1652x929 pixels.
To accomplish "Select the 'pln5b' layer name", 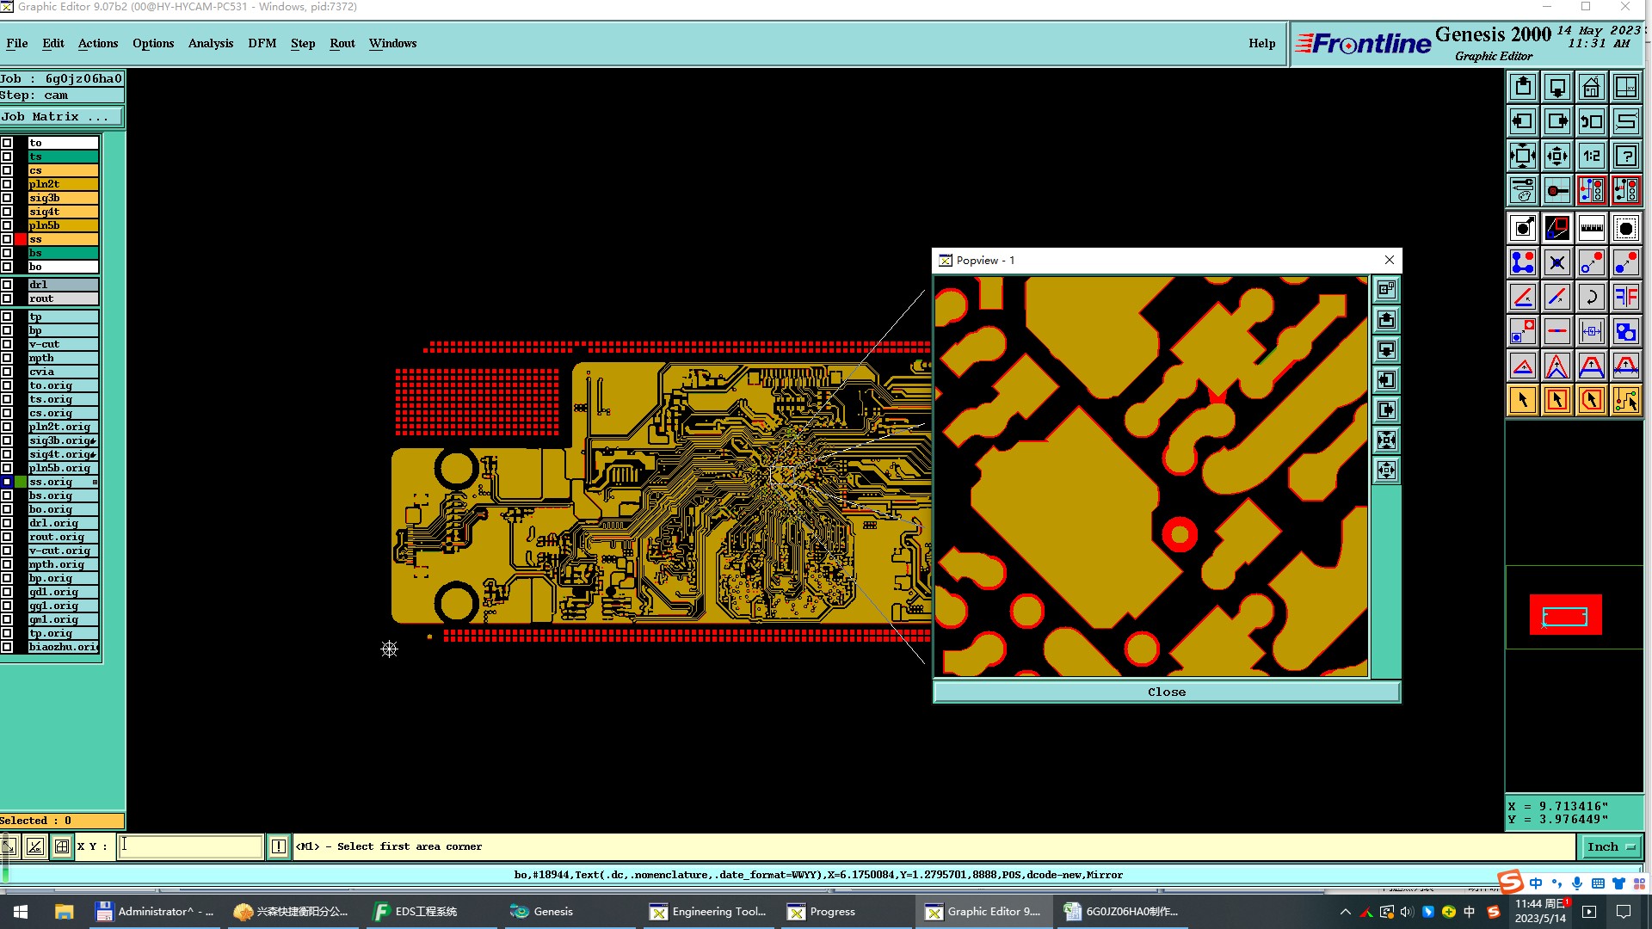I will pyautogui.click(x=63, y=225).
